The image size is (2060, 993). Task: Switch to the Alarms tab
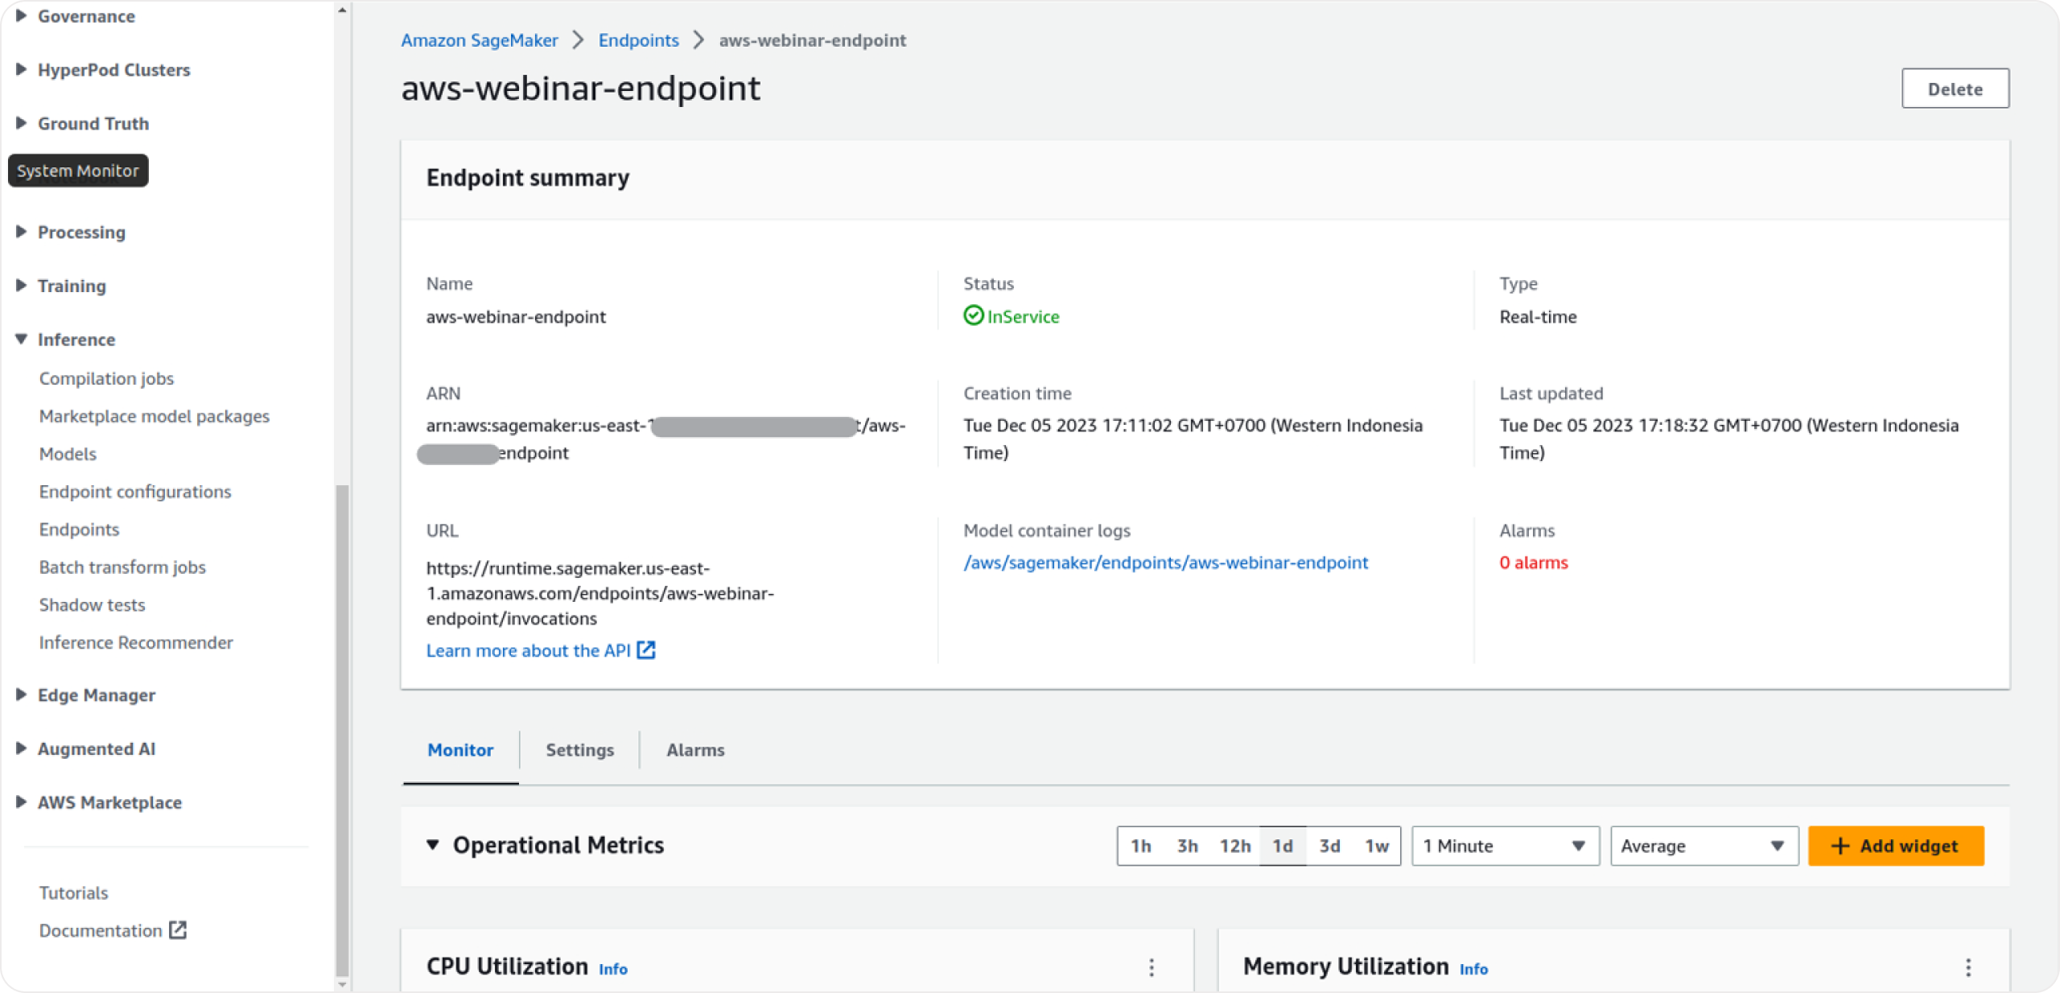pyautogui.click(x=694, y=749)
